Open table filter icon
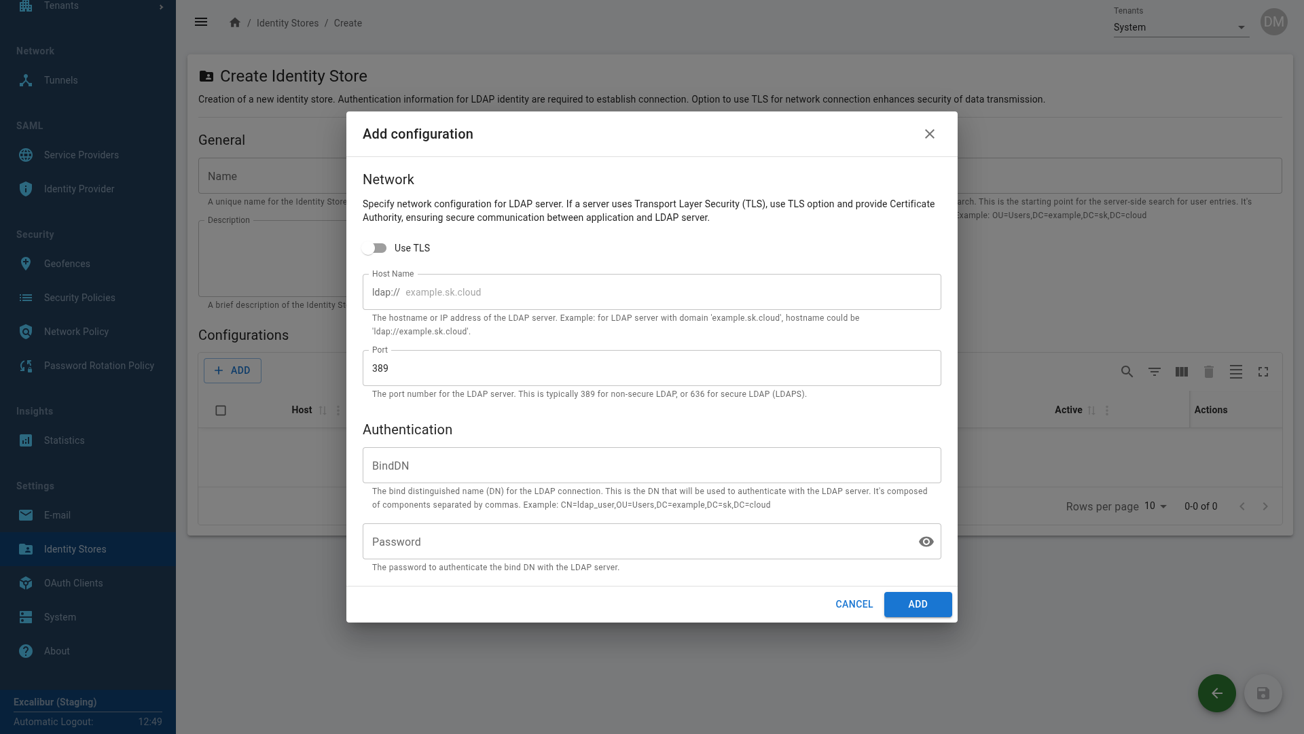 coord(1154,372)
